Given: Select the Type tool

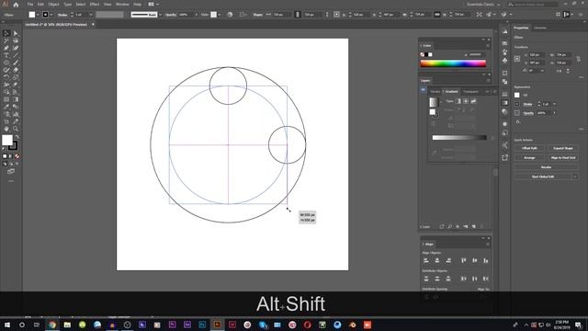Looking at the screenshot, I should tap(6, 55).
